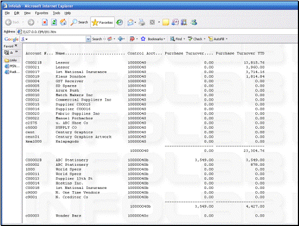The width and height of the screenshot is (299, 226).
Task: Close the Favorites side panel
Action: [x=16, y=45]
